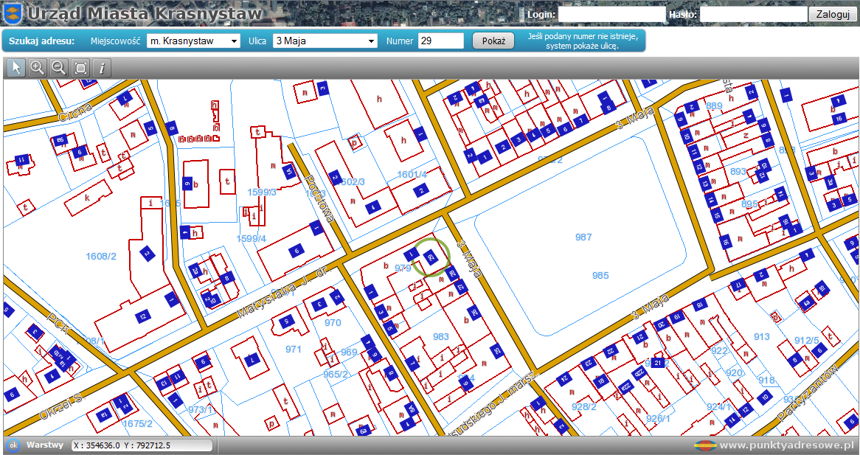860x455 pixels.
Task: Click into the Hasło password field
Action: pos(753,14)
